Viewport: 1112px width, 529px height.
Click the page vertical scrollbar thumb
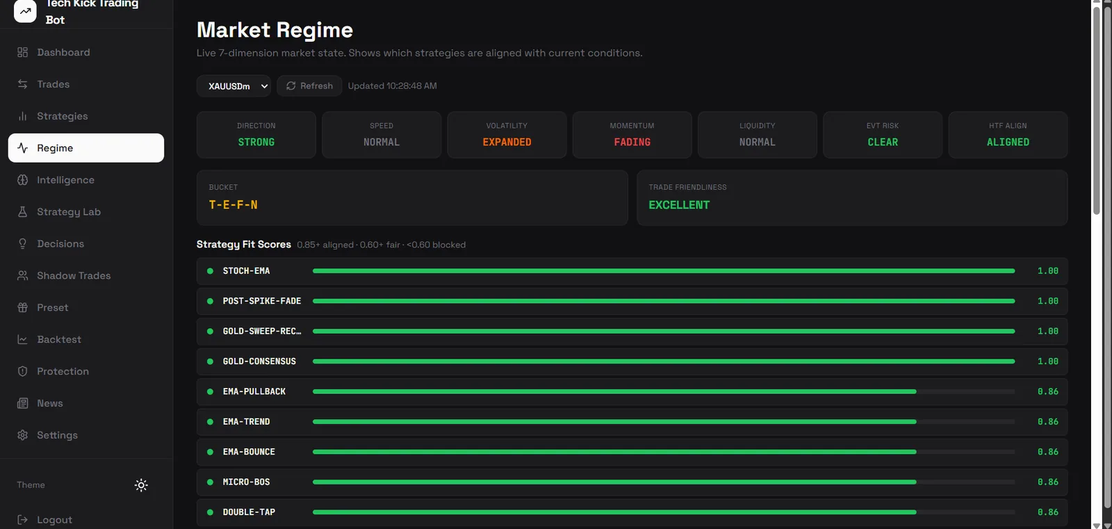point(1097,111)
